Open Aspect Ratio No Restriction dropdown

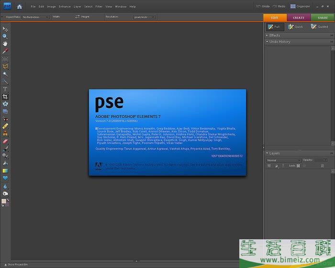tap(35, 17)
